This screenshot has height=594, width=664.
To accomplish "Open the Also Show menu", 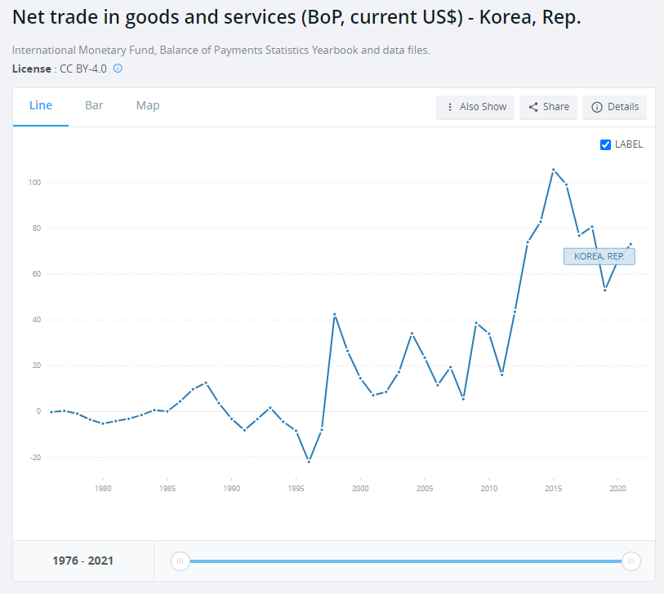I will pos(475,107).
